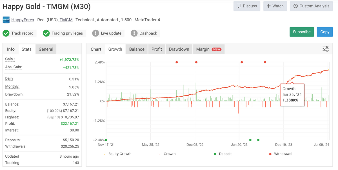
Task: Click the Cashback exclamation icon
Action: point(134,33)
